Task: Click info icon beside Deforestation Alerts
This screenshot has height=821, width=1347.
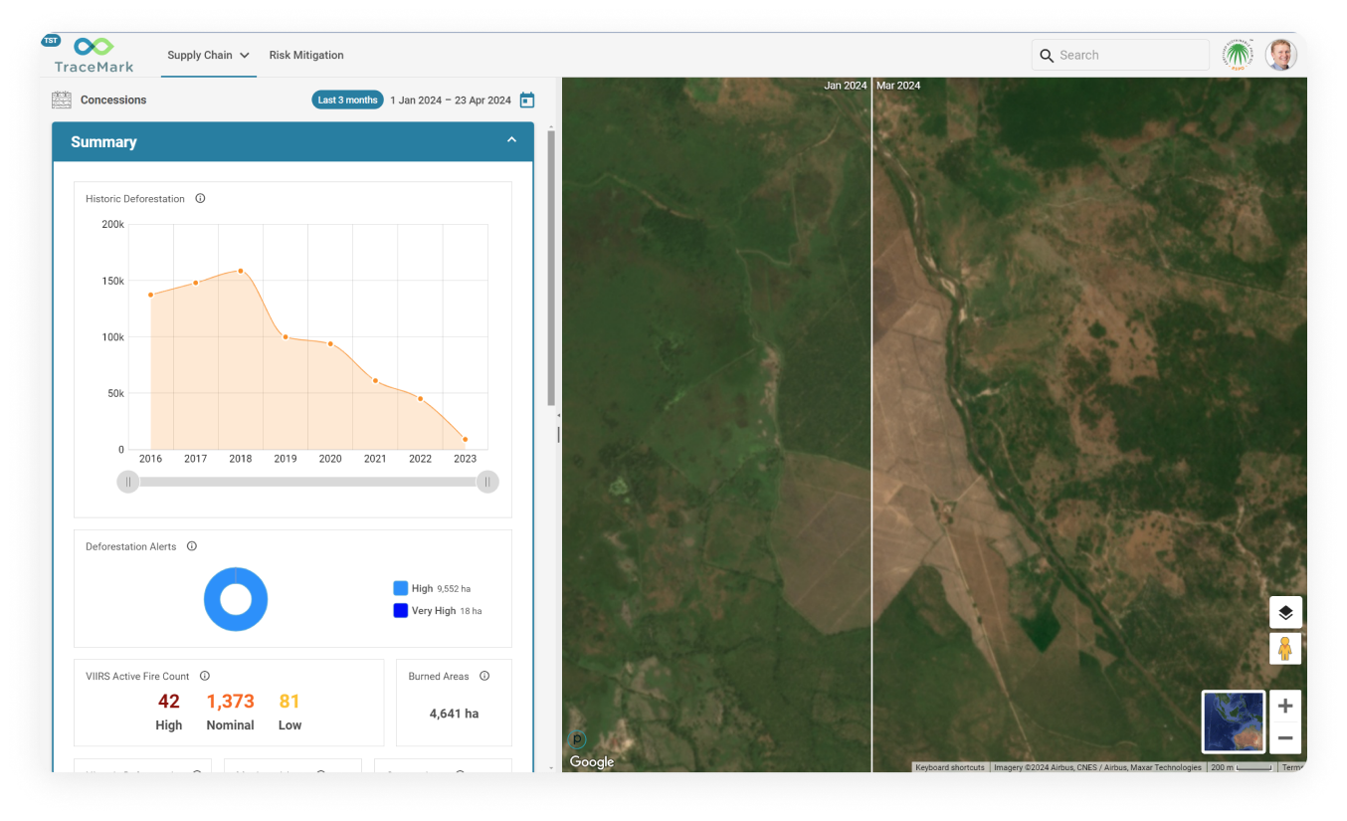Action: (x=192, y=546)
